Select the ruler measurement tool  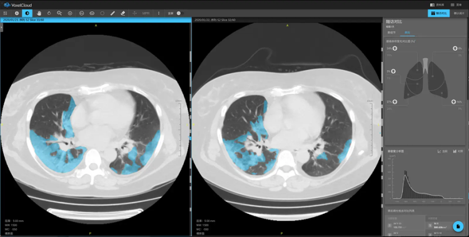113,13
